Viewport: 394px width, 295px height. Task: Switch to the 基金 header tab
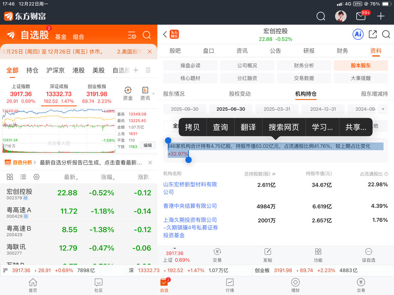coord(61,37)
